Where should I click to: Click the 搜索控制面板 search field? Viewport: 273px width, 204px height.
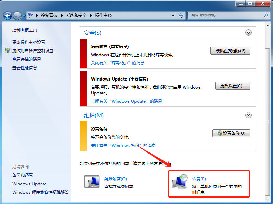[x=226, y=16]
